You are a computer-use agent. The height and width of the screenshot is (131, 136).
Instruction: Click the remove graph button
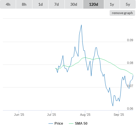[122, 13]
